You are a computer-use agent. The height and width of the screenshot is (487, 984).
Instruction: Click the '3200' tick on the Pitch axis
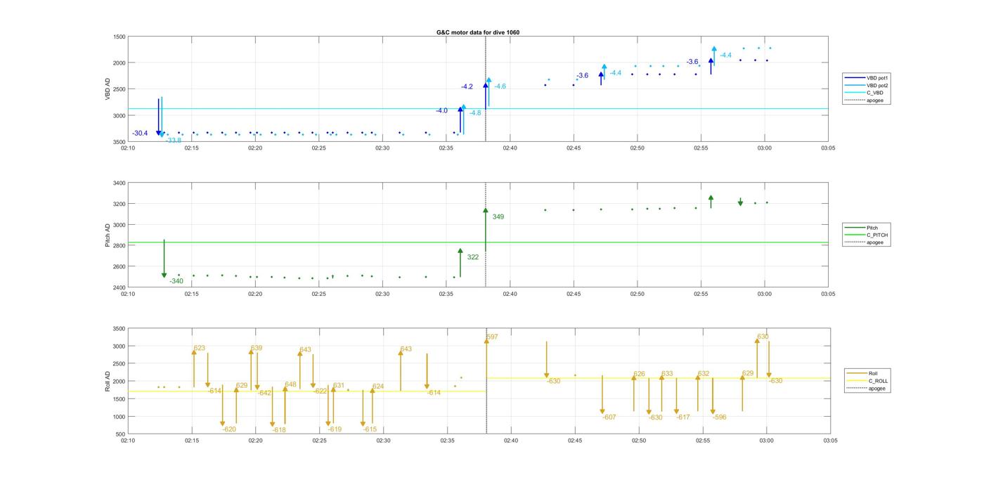pos(119,204)
